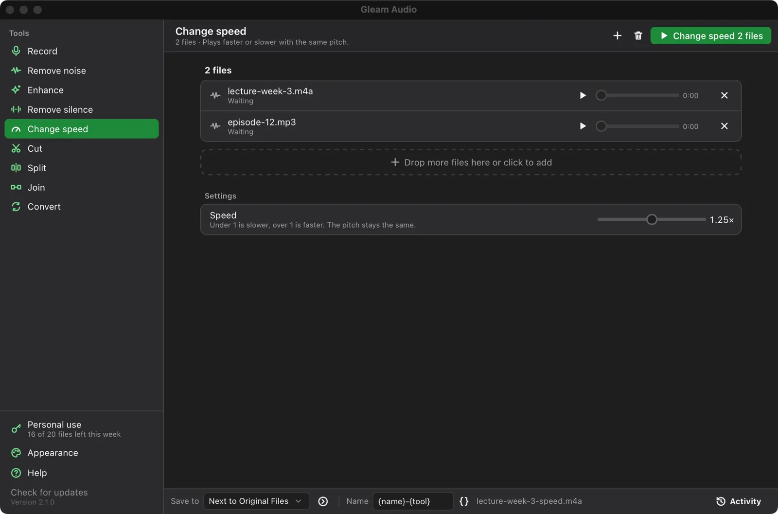Insert name token with braces icon
This screenshot has height=514, width=778.
point(464,501)
